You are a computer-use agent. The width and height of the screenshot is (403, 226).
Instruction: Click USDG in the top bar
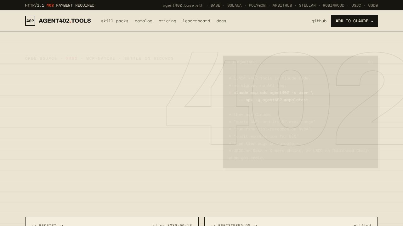(x=373, y=5)
